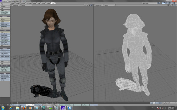Viewport: 177px width, 110px height.
Task: Switch to the Utilities tab
Action: 48,3
